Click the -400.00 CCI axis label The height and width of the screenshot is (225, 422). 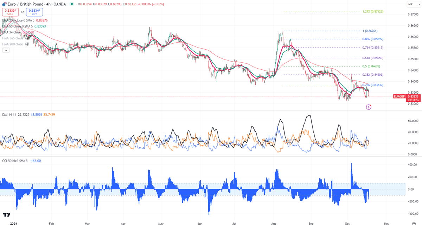point(412,214)
